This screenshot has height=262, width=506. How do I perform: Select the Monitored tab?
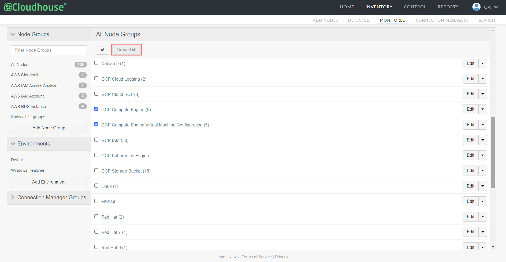pyautogui.click(x=393, y=20)
